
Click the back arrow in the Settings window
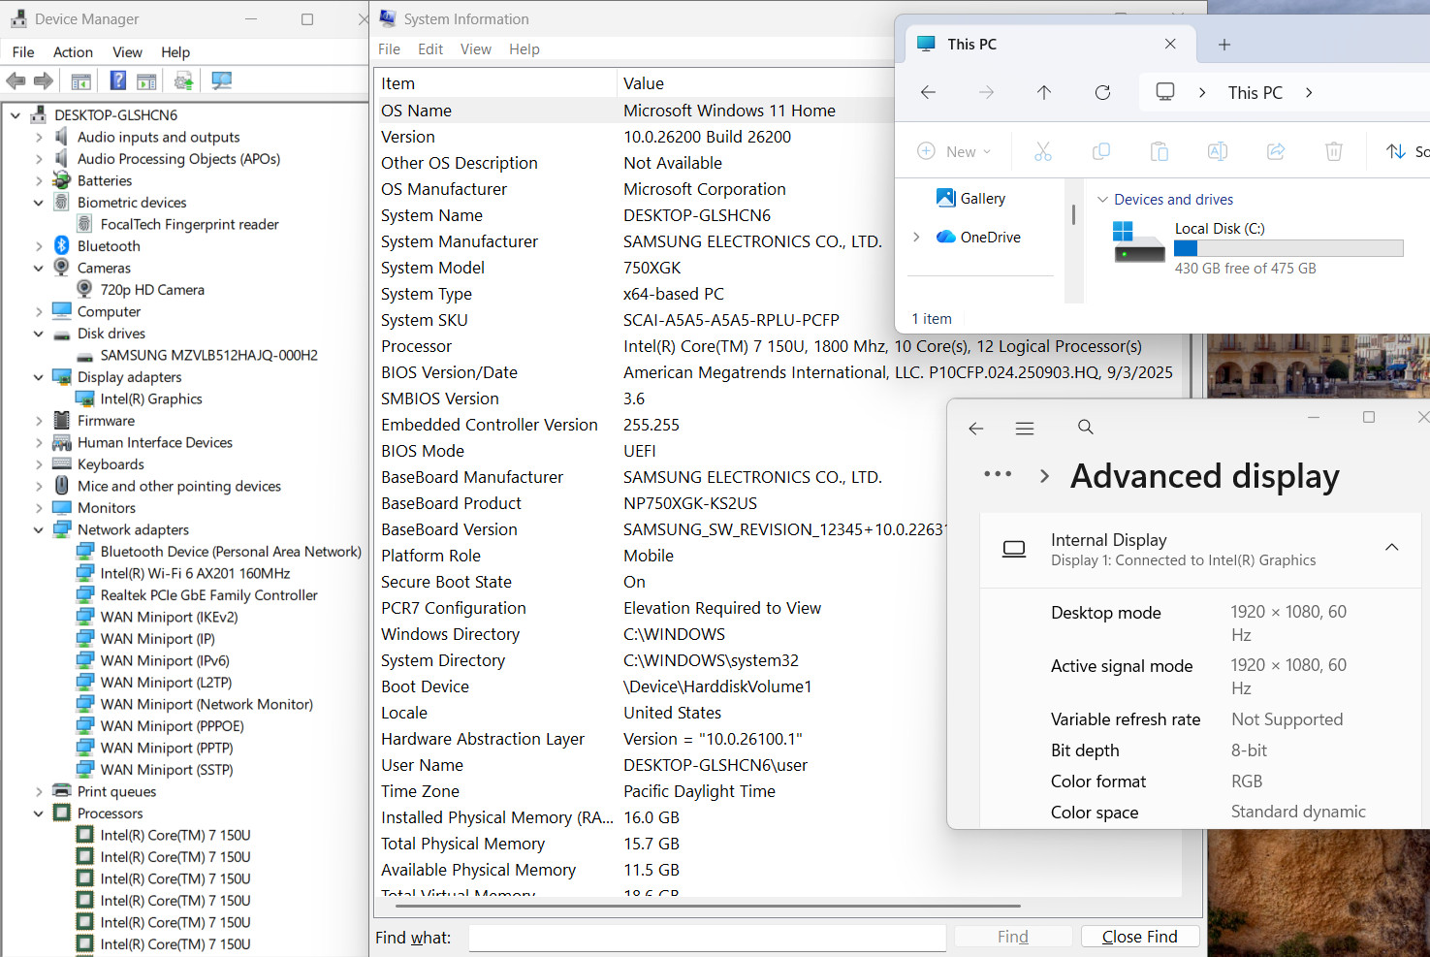tap(976, 428)
